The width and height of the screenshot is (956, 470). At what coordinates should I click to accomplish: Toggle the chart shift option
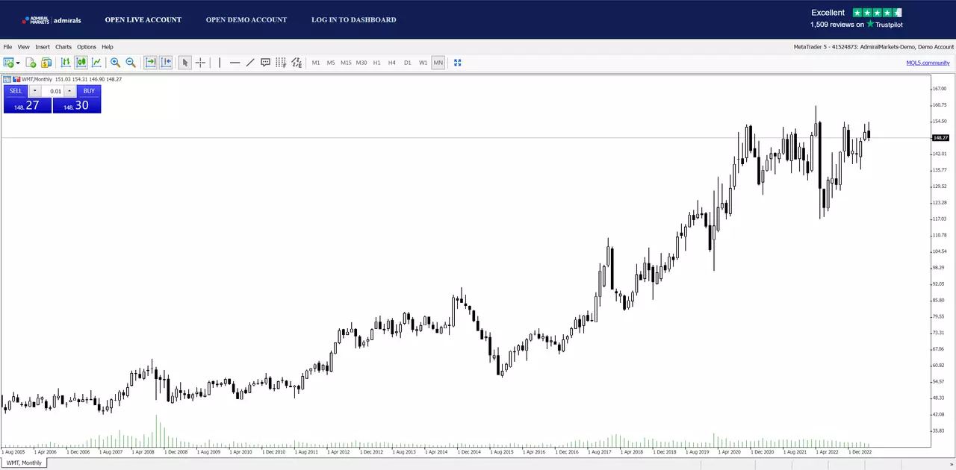coord(166,63)
